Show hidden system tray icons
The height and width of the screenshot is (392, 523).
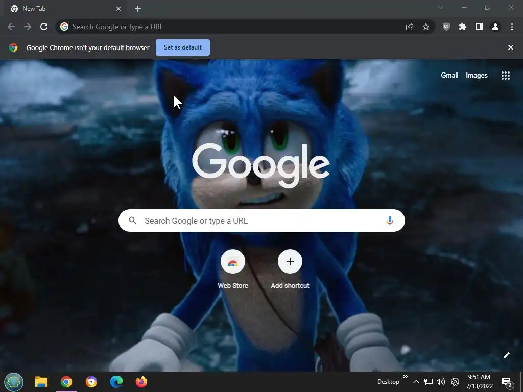[416, 382]
